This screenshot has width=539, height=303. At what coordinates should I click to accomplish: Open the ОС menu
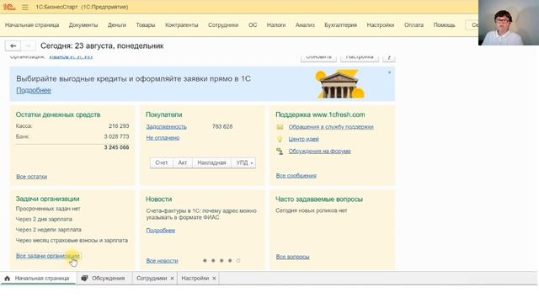pyautogui.click(x=253, y=25)
